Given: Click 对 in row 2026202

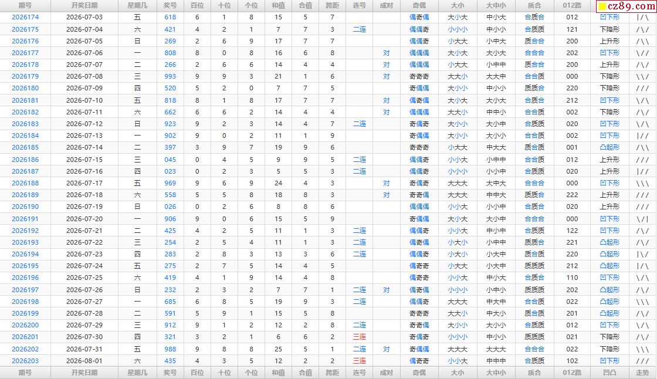Looking at the screenshot, I should coord(387,349).
